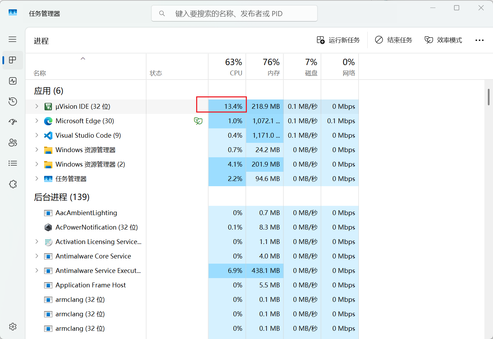Click Edge's 0.1 Mbps network cell
The image size is (493, 339).
pyautogui.click(x=340, y=121)
